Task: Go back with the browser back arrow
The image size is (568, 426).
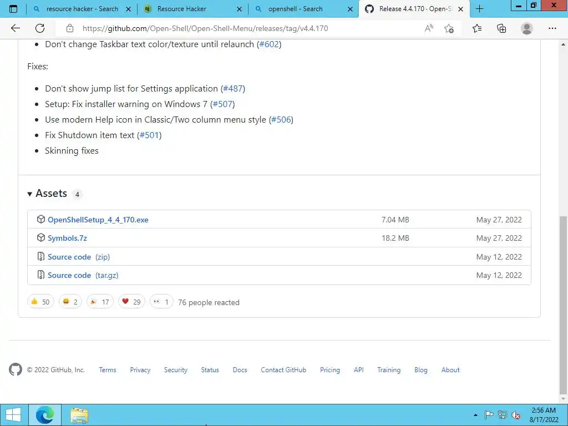Action: (x=15, y=28)
